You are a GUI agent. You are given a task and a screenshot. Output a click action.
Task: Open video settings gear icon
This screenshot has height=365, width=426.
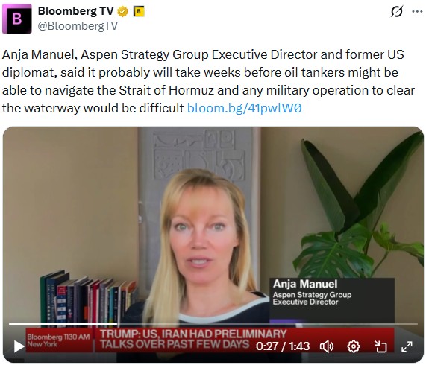pyautogui.click(x=354, y=346)
